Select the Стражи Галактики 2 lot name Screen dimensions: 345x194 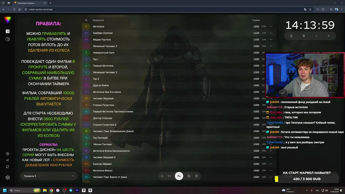[x=105, y=125]
